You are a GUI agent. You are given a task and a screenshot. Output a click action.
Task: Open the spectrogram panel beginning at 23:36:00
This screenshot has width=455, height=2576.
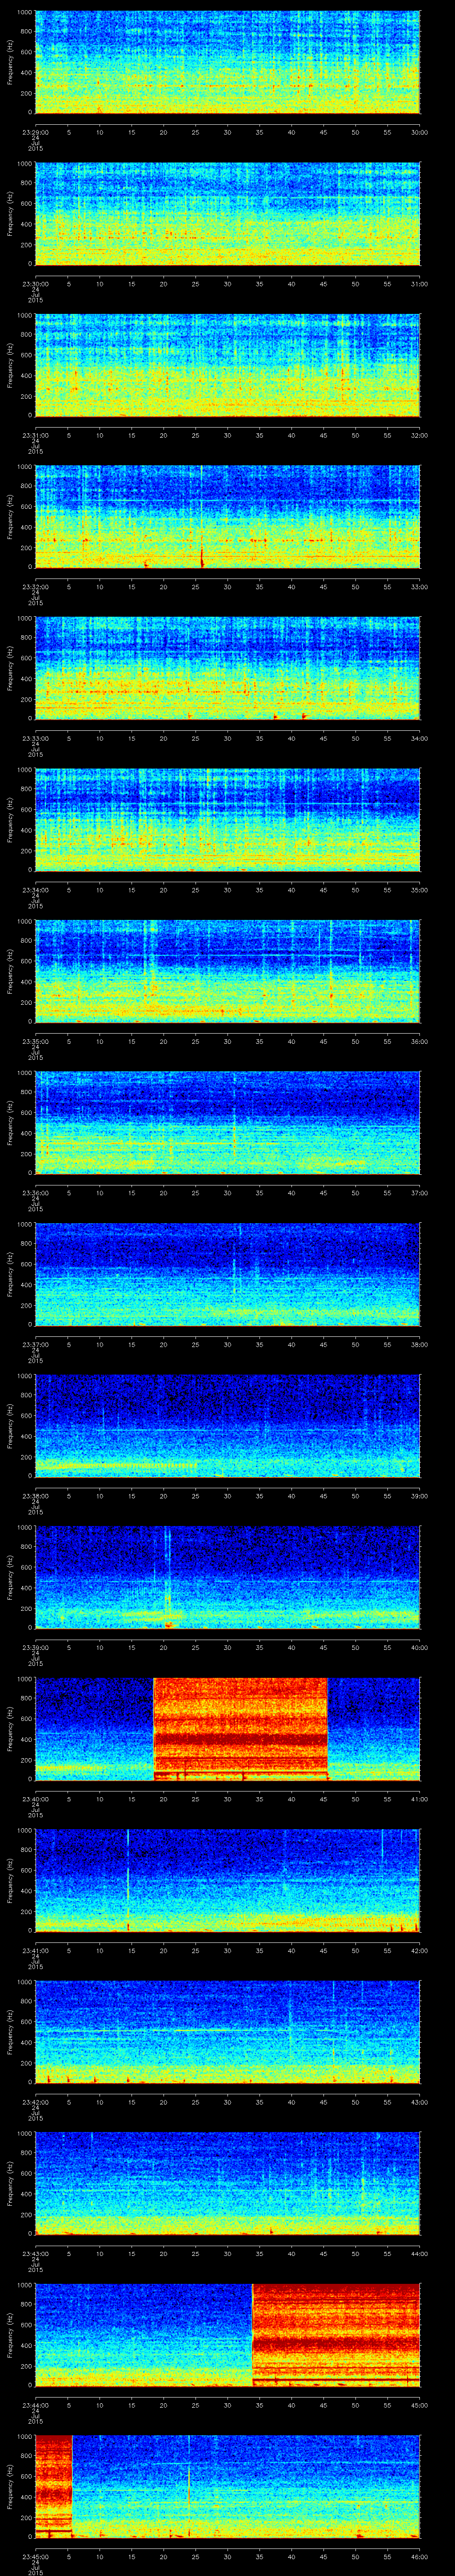tap(227, 1123)
